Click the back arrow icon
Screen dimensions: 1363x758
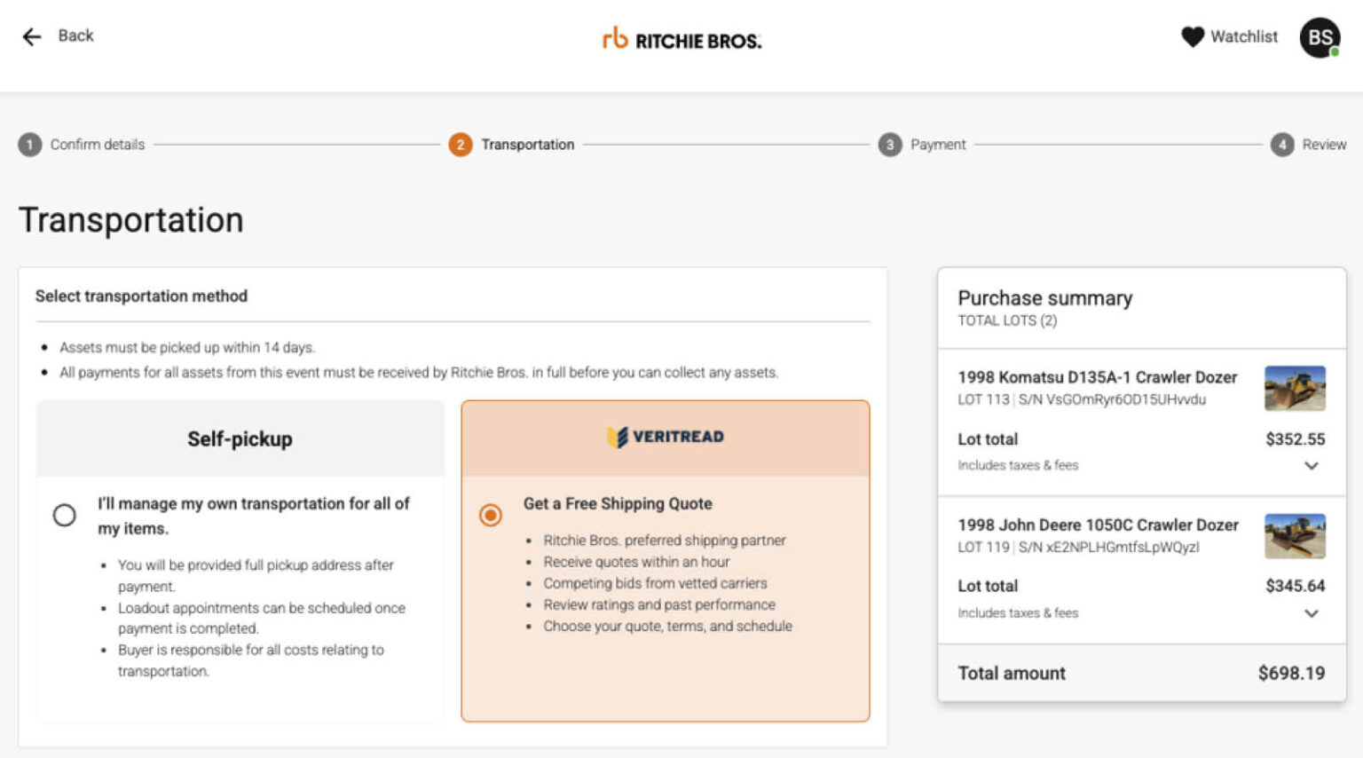click(32, 36)
